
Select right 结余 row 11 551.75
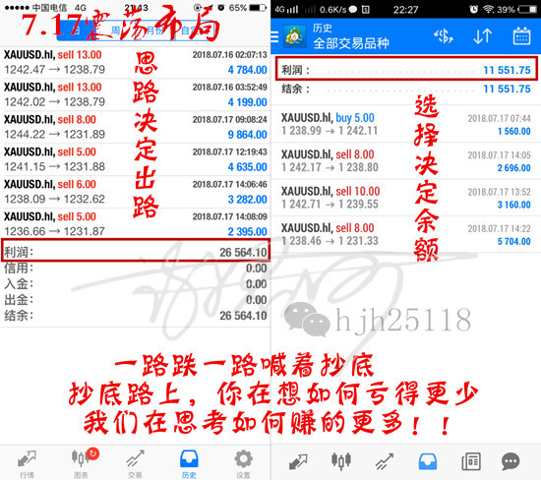tap(405, 90)
